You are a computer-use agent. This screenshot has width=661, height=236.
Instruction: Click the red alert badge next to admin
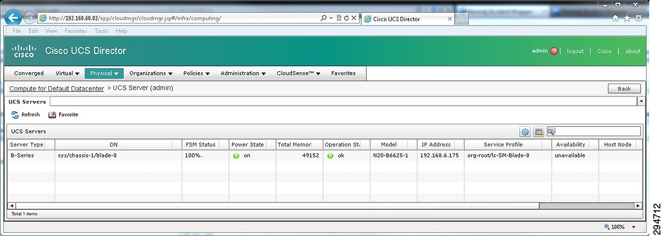click(x=554, y=51)
